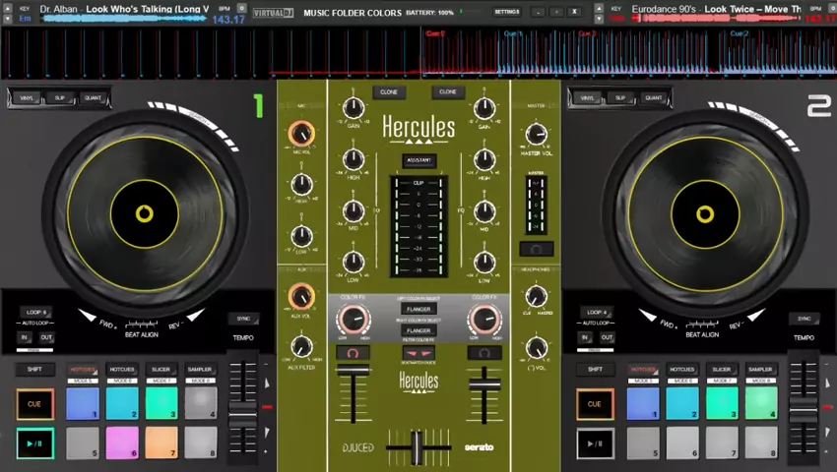Open the left deck LOOP size selector
The image size is (837, 472).
36,312
